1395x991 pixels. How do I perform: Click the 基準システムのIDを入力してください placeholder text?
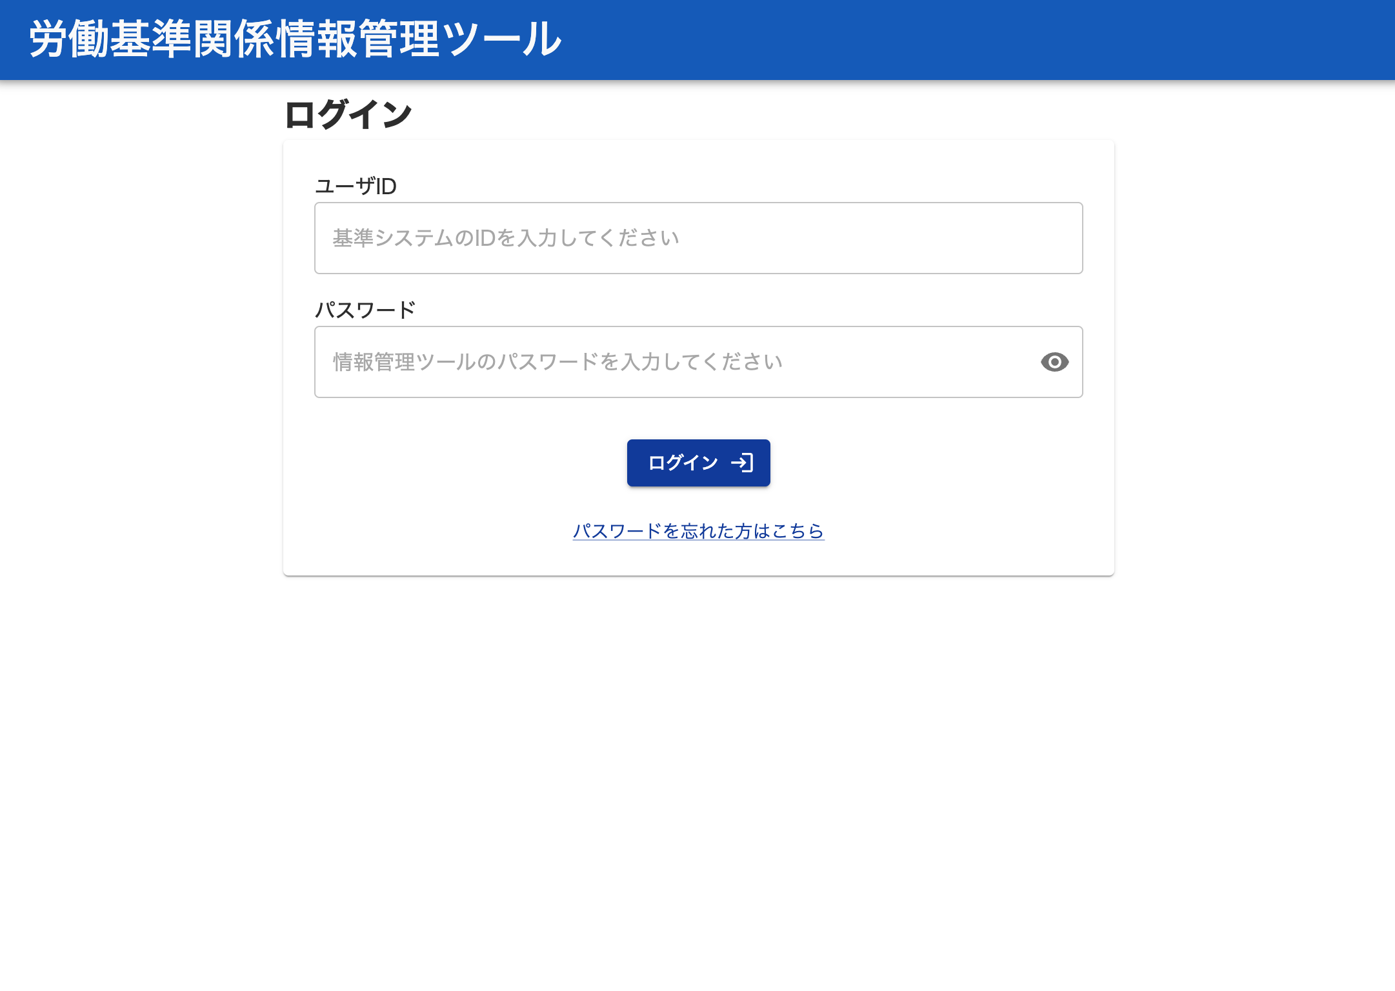(505, 238)
